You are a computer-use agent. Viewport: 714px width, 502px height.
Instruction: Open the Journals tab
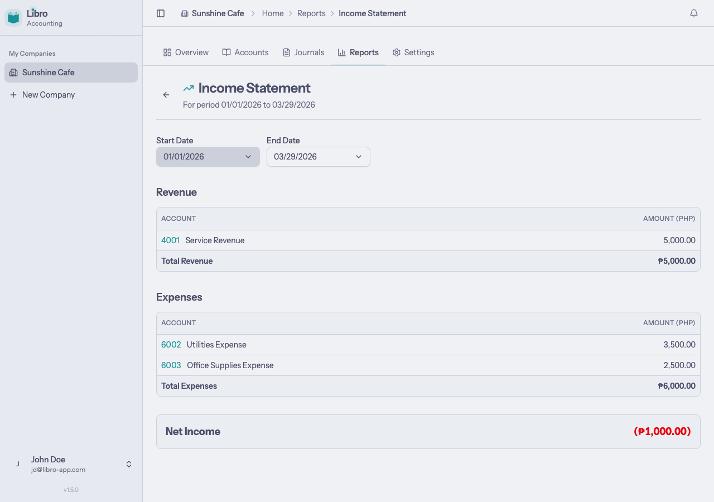click(x=303, y=52)
